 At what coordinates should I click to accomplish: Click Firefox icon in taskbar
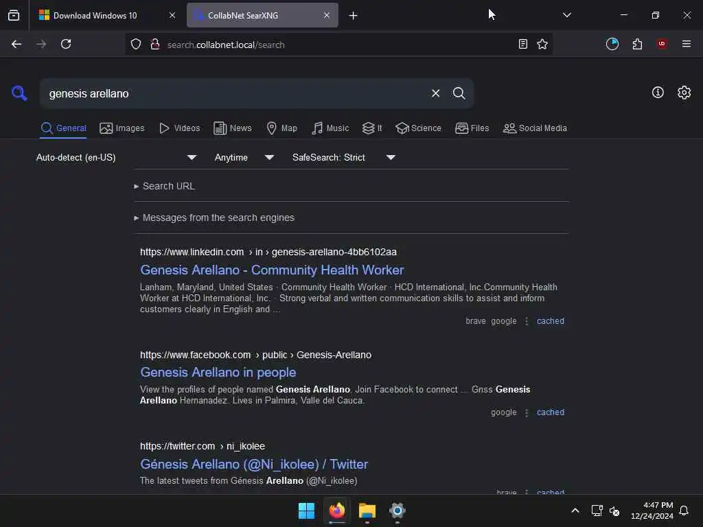pos(337,511)
